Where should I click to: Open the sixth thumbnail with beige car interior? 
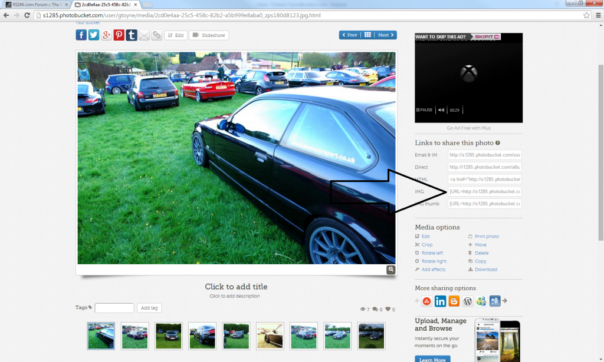[x=270, y=336]
